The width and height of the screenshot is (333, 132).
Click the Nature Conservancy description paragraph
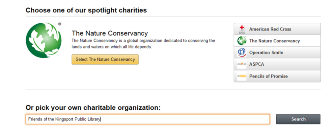143,44
